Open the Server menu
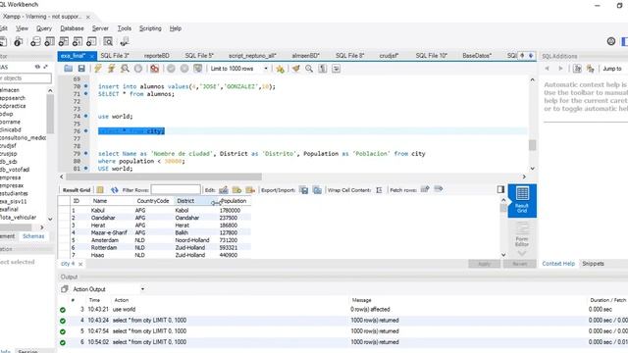The height and width of the screenshot is (353, 628). point(100,28)
